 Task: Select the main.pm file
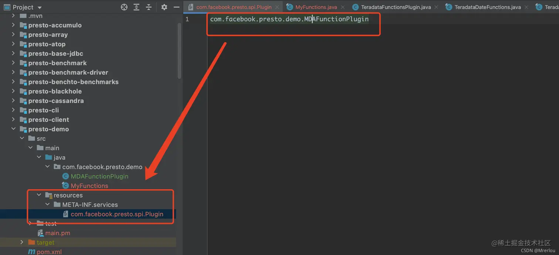pos(58,233)
